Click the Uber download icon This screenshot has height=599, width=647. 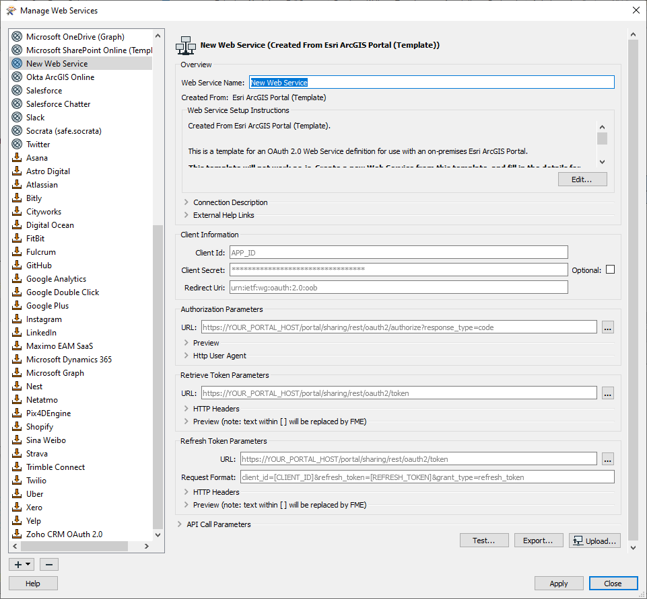click(x=17, y=493)
